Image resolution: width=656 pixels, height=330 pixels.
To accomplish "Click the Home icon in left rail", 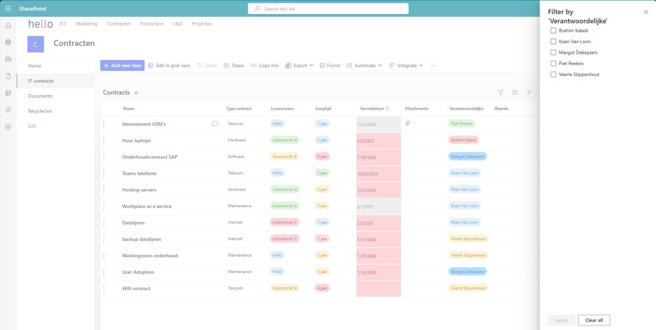I will click(8, 26).
